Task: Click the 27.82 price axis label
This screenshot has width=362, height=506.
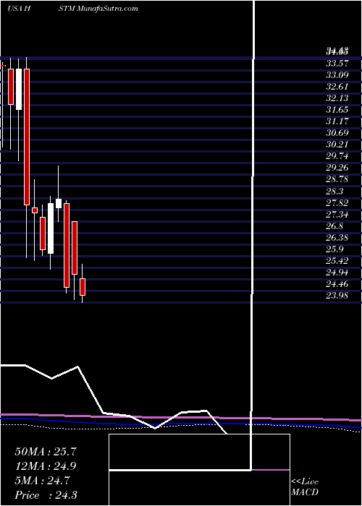Action: [x=337, y=203]
